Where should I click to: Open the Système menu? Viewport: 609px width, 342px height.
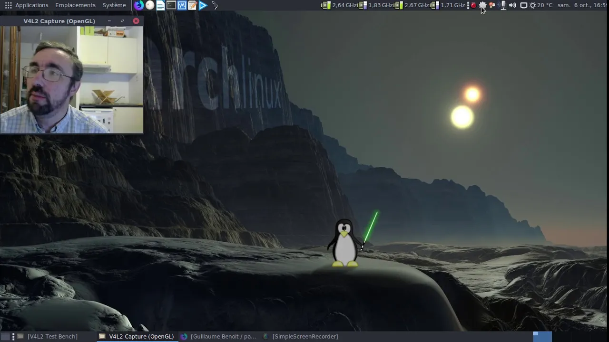coord(114,5)
